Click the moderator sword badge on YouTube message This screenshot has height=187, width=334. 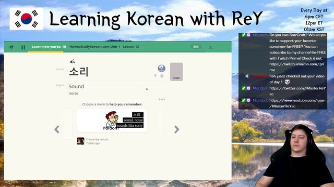coord(244,100)
